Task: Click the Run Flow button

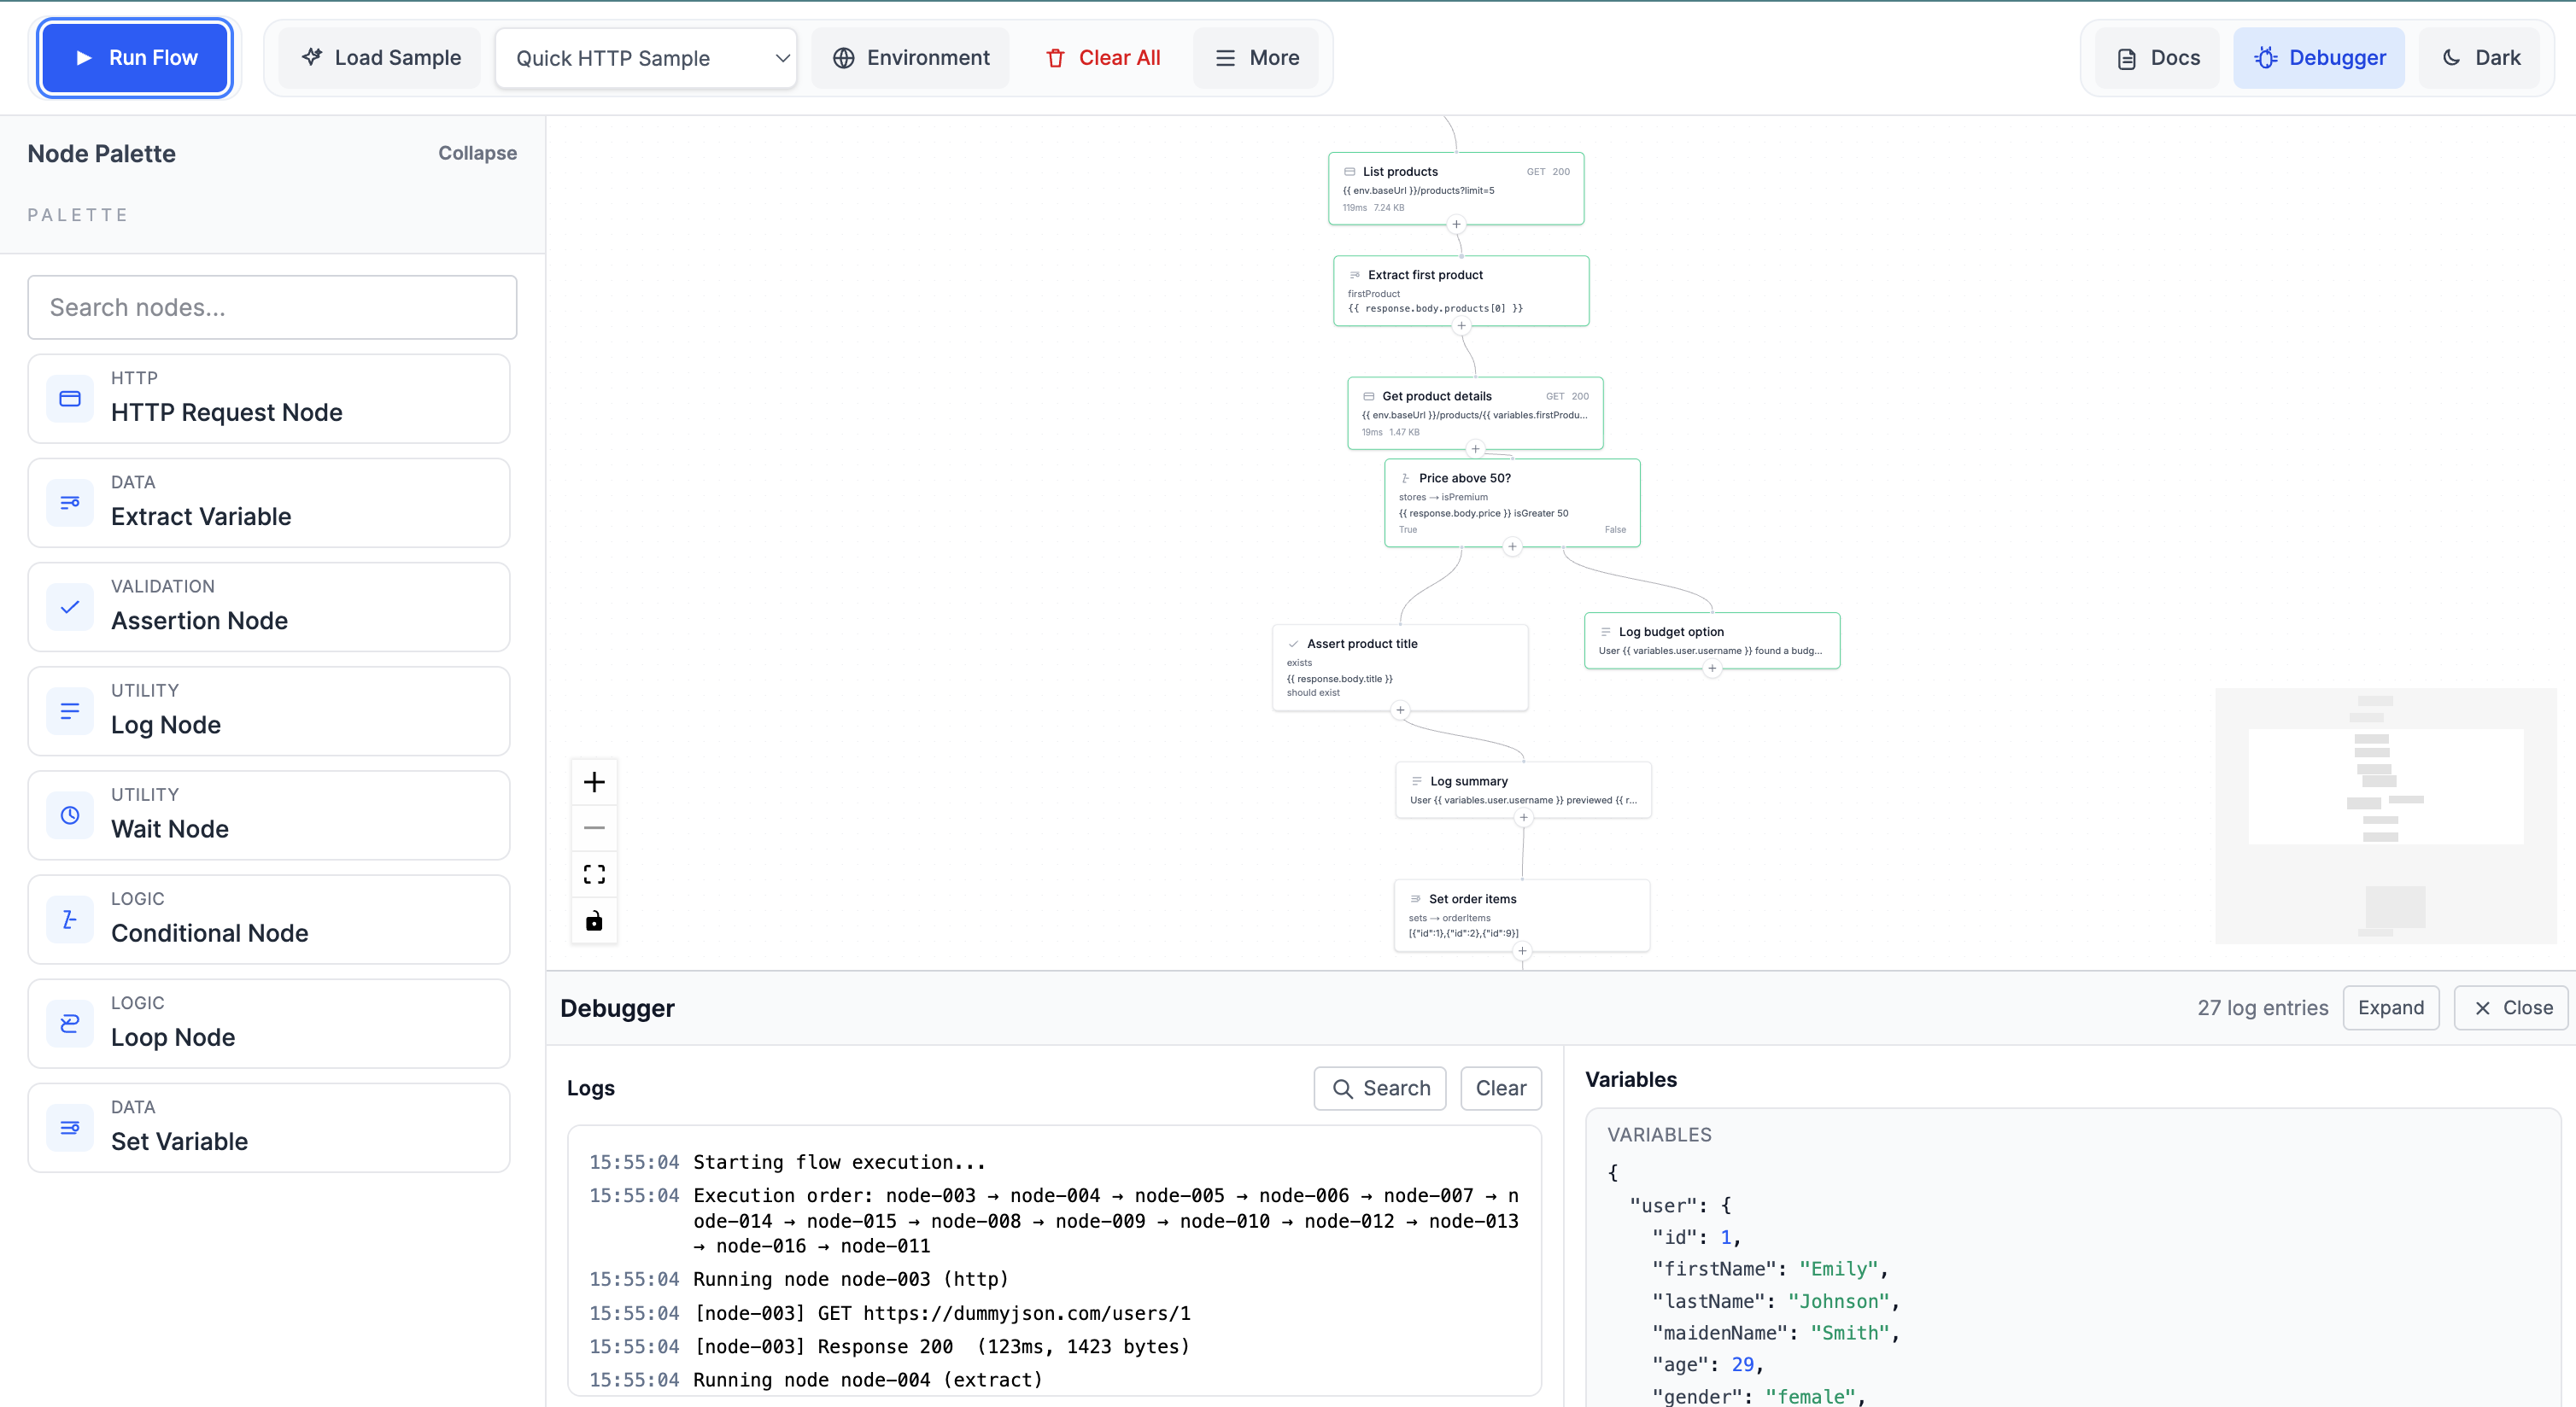Action: [134, 57]
